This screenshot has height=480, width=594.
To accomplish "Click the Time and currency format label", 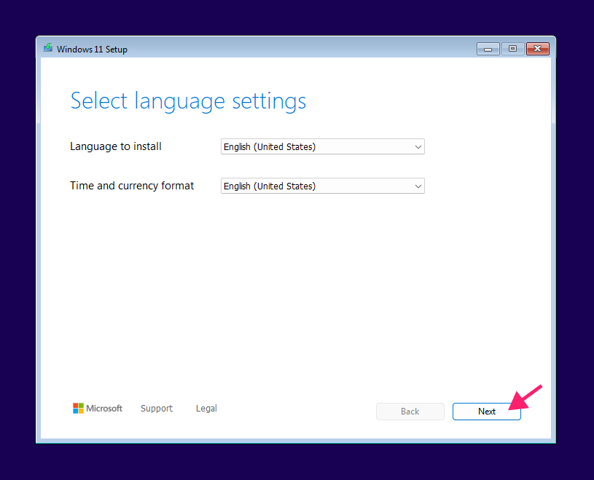I will click(x=132, y=186).
